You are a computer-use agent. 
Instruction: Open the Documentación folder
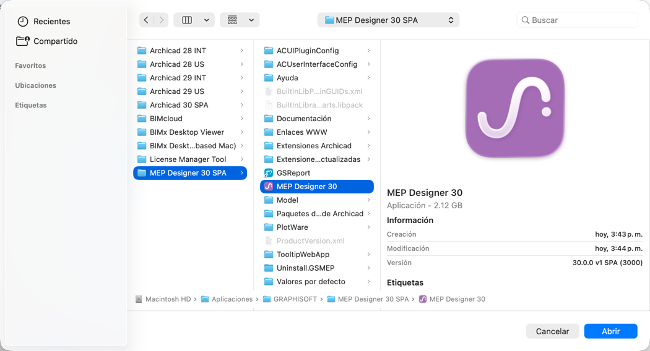click(317, 119)
